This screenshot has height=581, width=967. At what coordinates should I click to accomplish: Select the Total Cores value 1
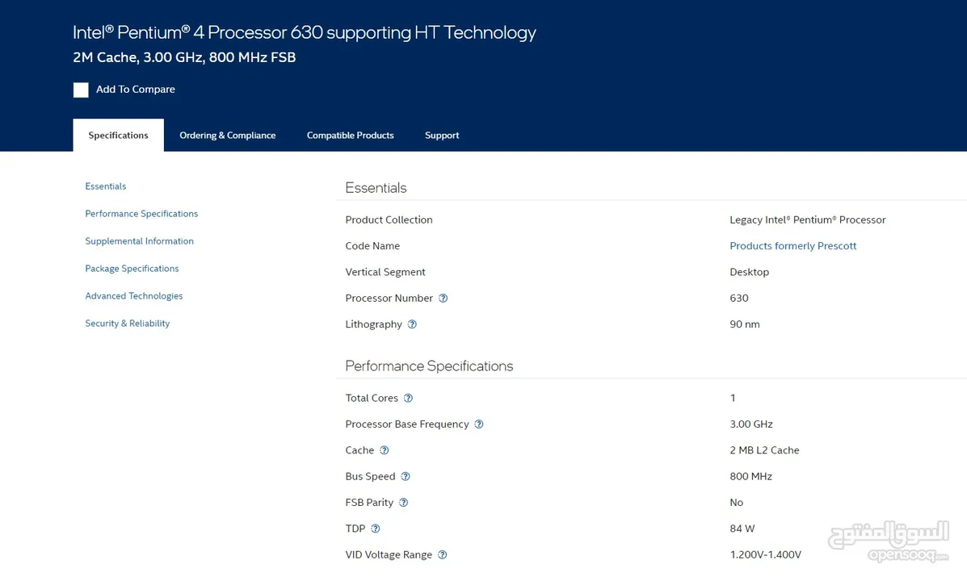733,398
